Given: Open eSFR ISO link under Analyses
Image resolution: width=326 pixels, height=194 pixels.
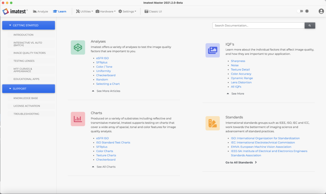Looking at the screenshot, I should [x=102, y=58].
